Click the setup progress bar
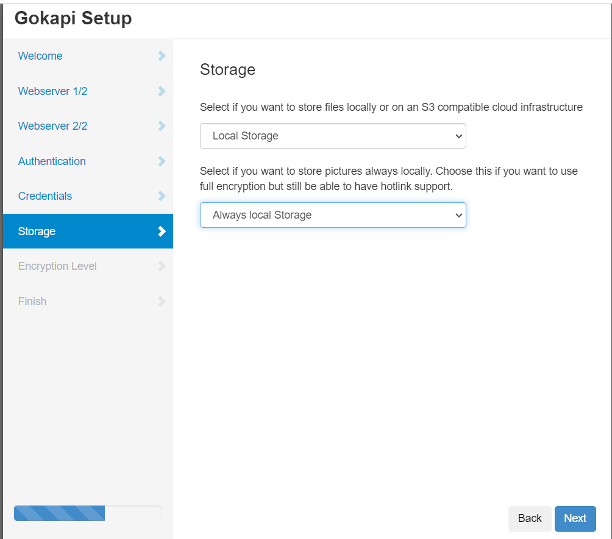 tap(87, 513)
